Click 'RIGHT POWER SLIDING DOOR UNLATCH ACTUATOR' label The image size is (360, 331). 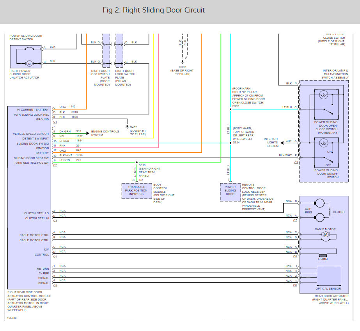coord(24,74)
